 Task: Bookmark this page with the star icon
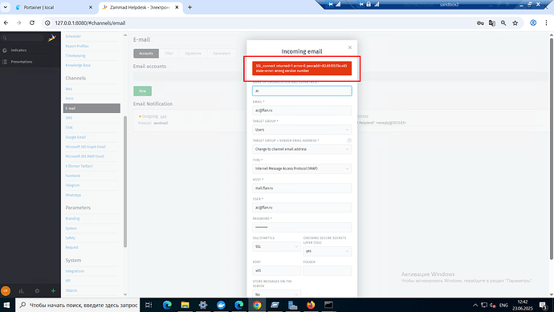(x=515, y=23)
